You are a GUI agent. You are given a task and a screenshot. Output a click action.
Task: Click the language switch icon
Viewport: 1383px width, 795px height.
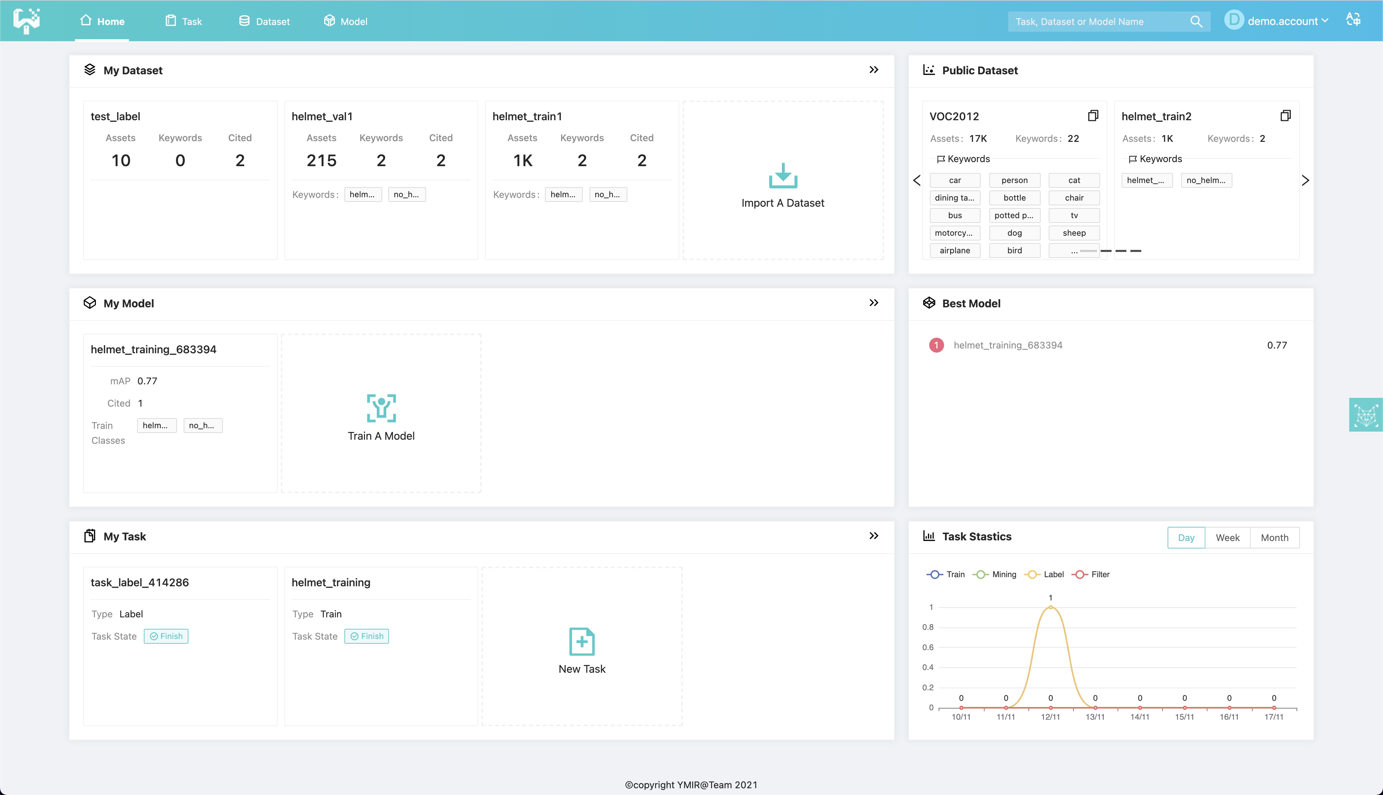[x=1353, y=20]
